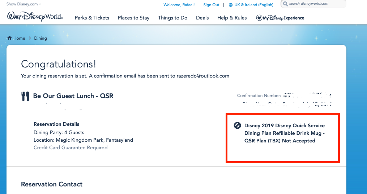Open the Help & Rules menu
Image resolution: width=367 pixels, height=194 pixels.
point(232,18)
